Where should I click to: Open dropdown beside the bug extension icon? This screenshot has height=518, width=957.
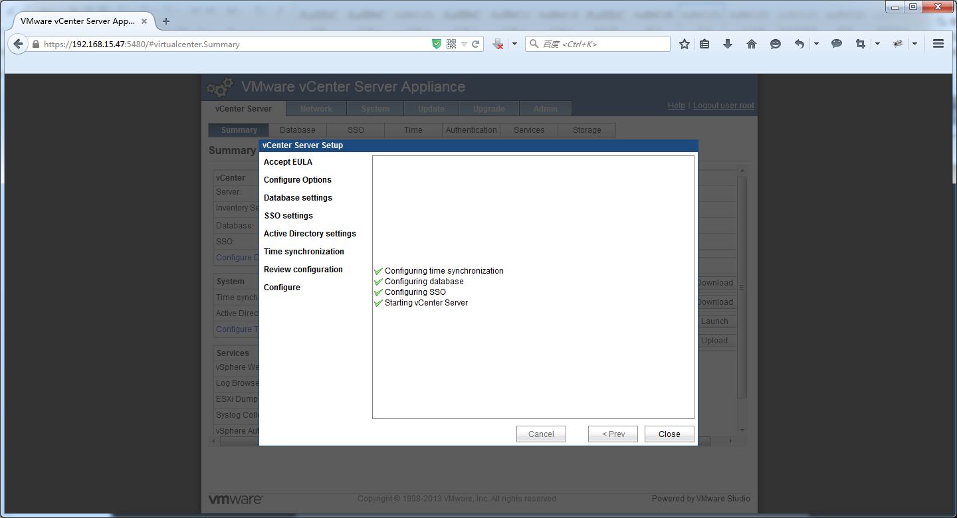click(x=914, y=44)
